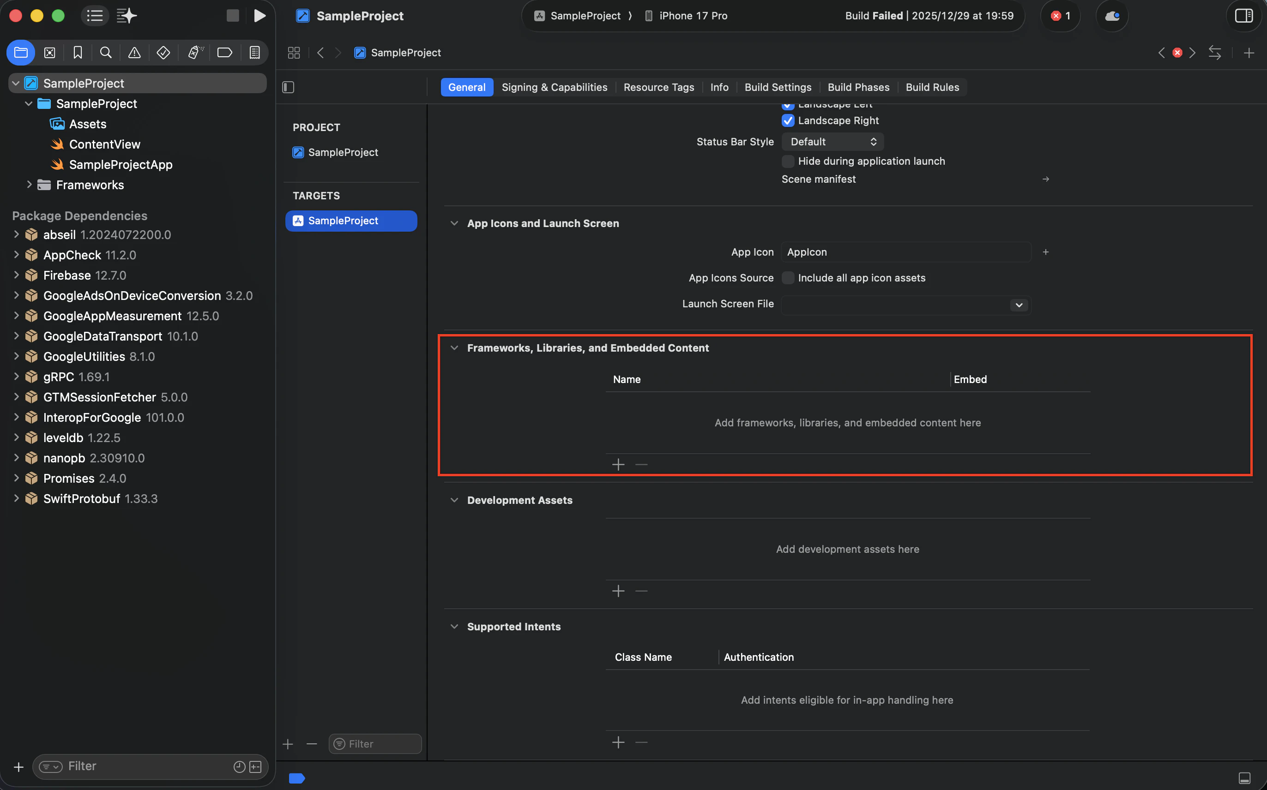This screenshot has width=1267, height=790.
Task: Expand the Frameworks folder in navigator
Action: point(29,185)
